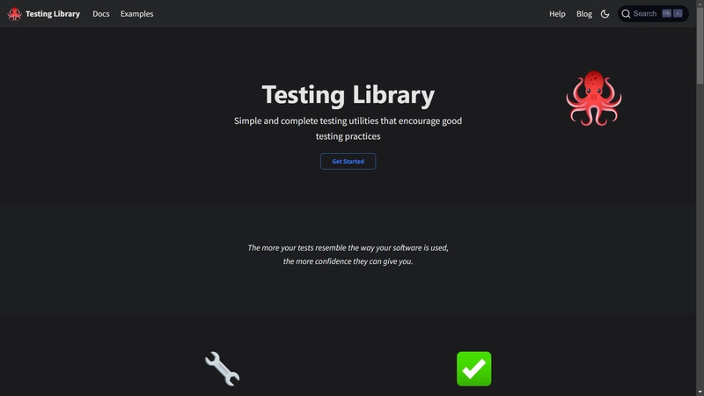Open the Help link
Viewport: 704px width, 396px height.
[x=557, y=14]
